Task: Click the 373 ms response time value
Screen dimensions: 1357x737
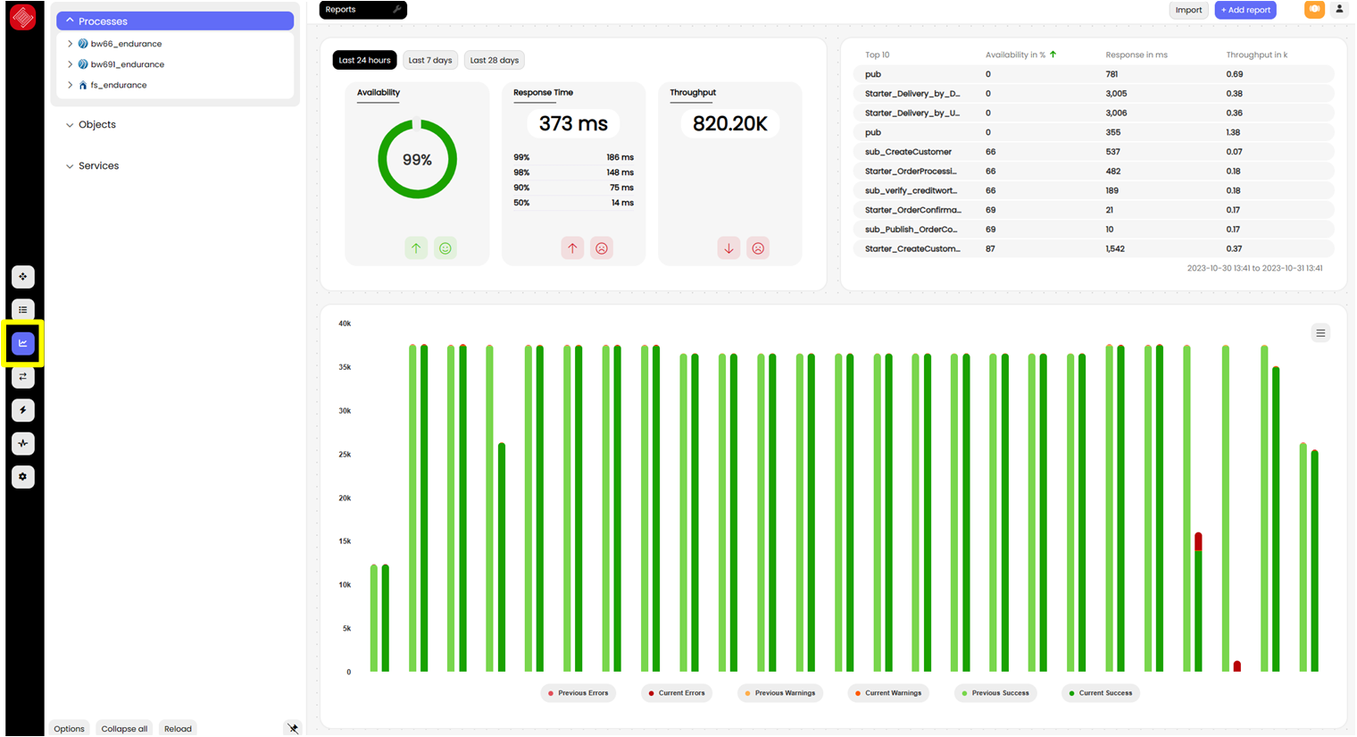Action: tap(573, 123)
